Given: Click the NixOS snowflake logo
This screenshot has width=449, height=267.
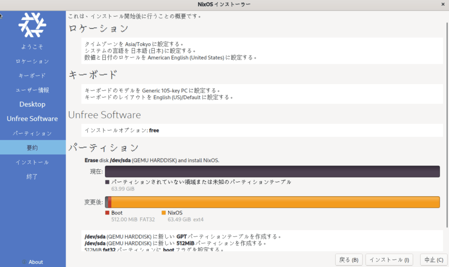Looking at the screenshot, I should point(33,25).
